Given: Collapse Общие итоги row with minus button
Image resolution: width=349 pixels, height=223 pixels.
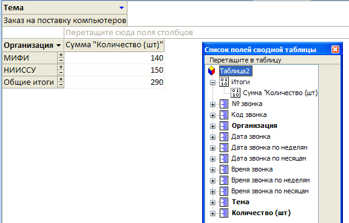Looking at the screenshot, I should (x=61, y=84).
